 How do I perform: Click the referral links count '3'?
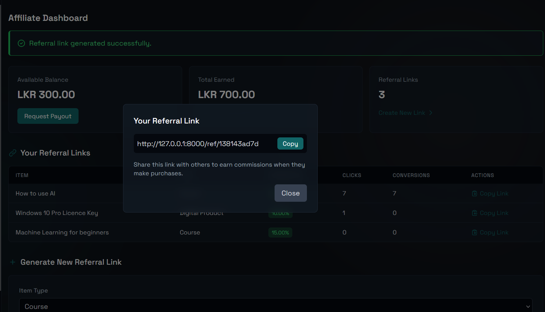click(x=382, y=95)
